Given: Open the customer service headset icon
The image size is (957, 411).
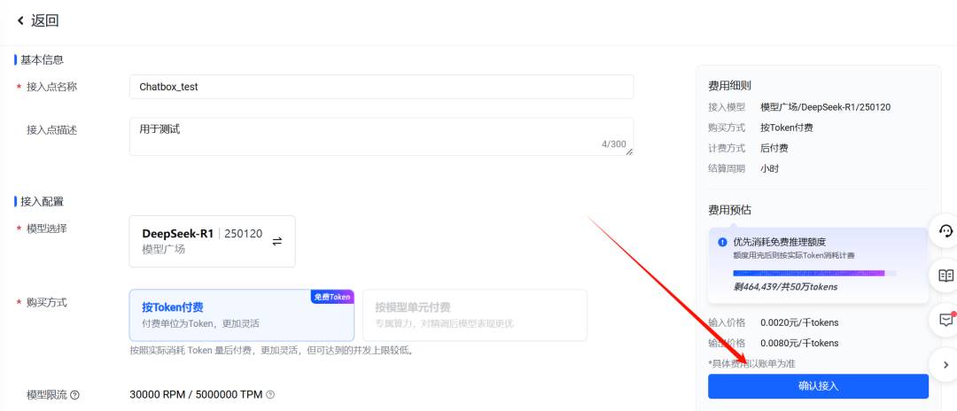Looking at the screenshot, I should pyautogui.click(x=945, y=231).
